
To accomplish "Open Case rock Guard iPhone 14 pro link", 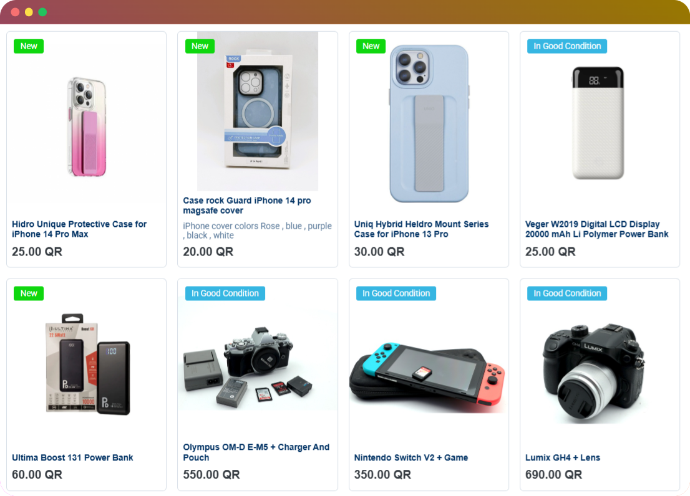I will [x=247, y=205].
